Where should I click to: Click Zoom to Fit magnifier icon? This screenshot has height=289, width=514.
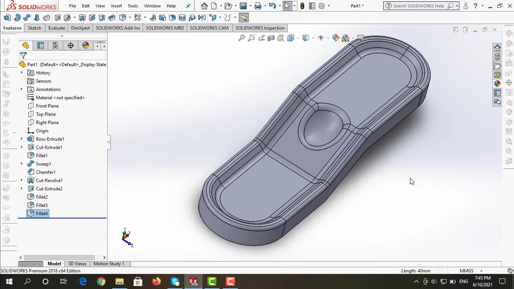pos(241,38)
